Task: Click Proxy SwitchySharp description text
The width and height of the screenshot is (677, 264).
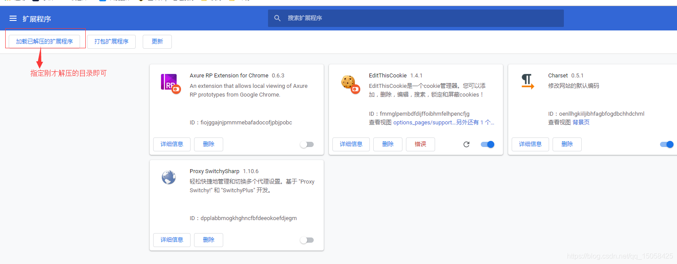Action: pyautogui.click(x=252, y=186)
